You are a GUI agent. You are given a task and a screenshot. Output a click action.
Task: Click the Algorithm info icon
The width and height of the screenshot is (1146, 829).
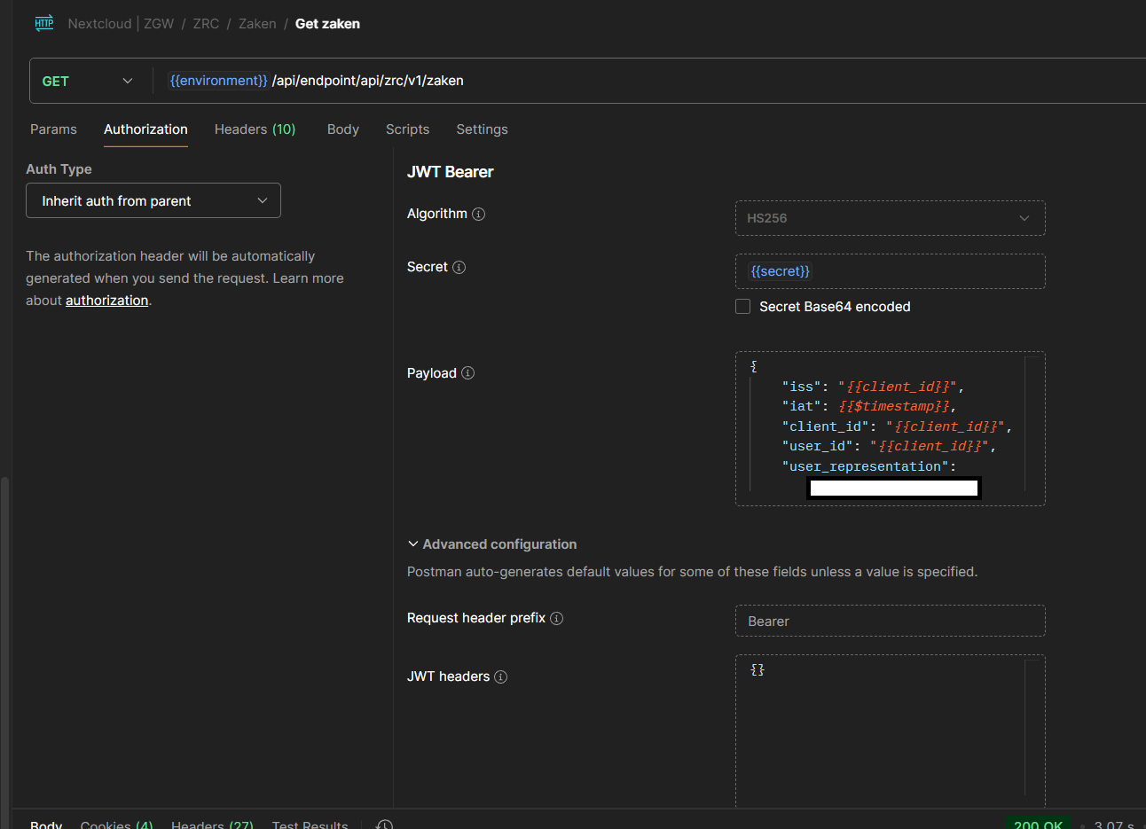(x=479, y=214)
